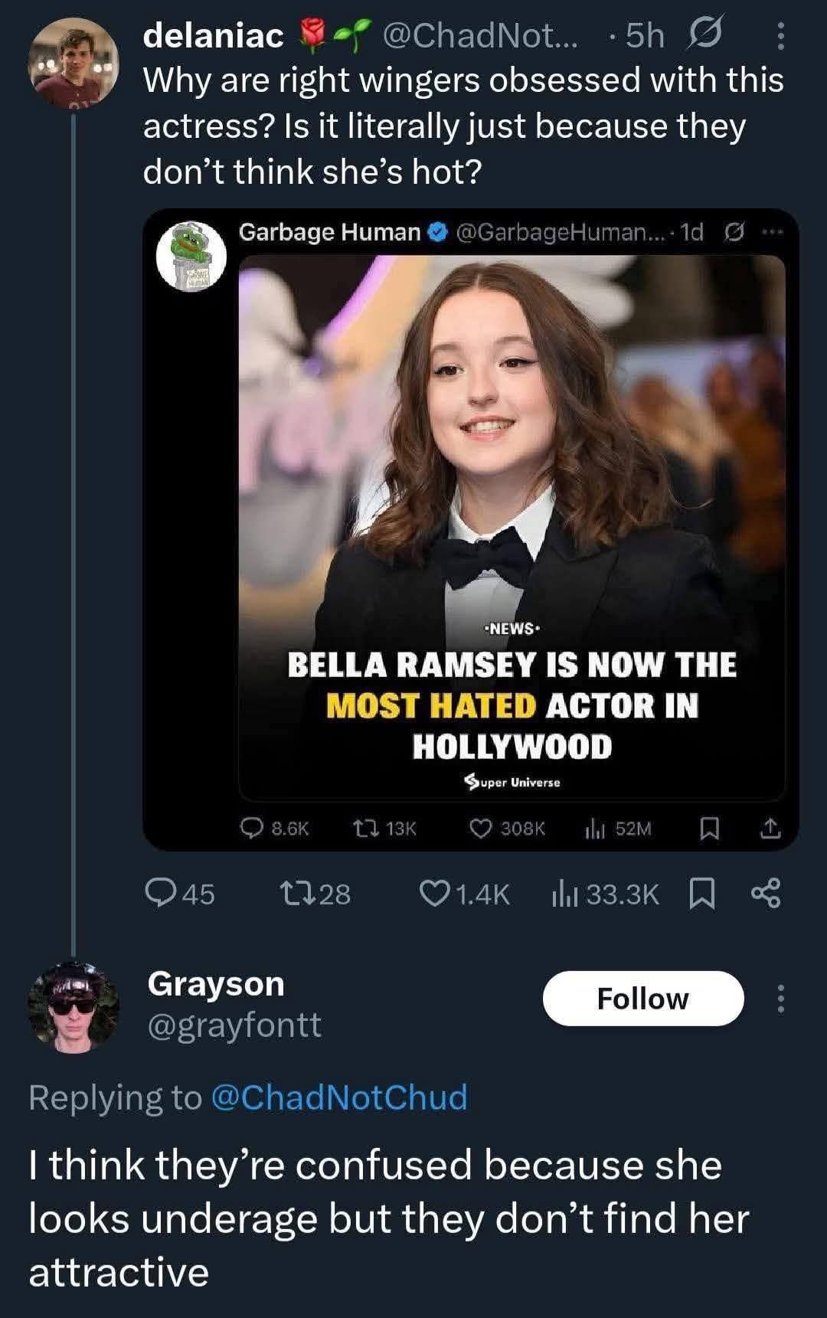Open Garbage Human's Pepe avatar
Viewport: 827px width, 1318px height.
click(x=191, y=257)
